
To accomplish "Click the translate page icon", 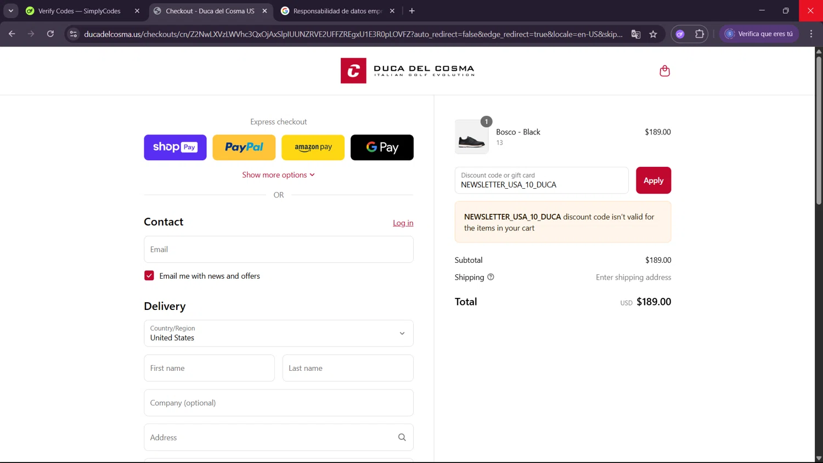I will (x=636, y=34).
